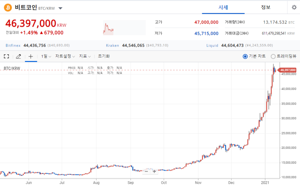Zoom out chart with minus button
Screen dimensions: 300x187
tap(146, 171)
